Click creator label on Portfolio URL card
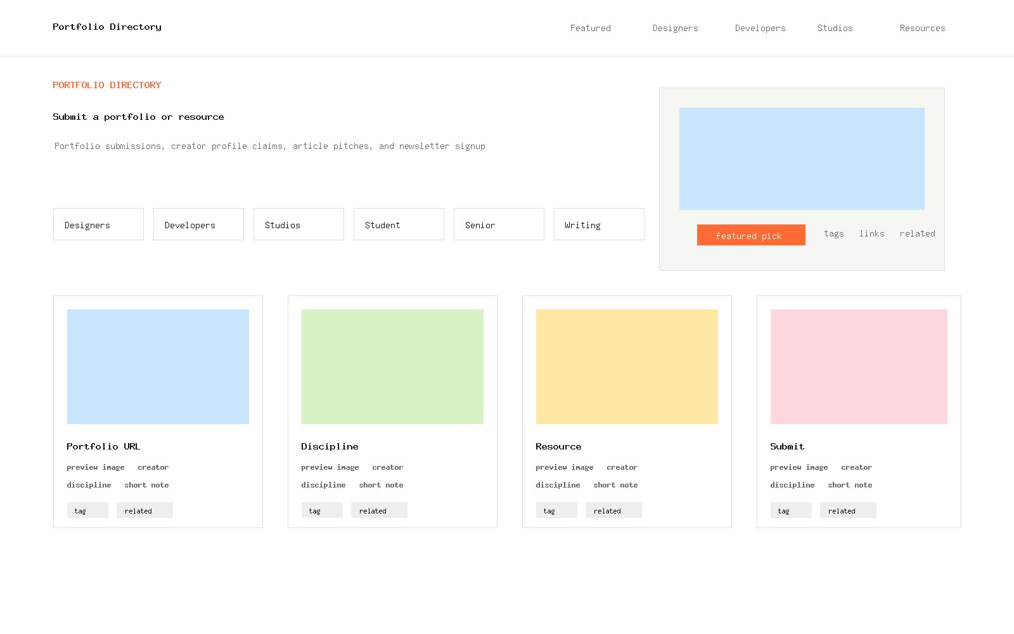Viewport: 1014px width, 634px height. pyautogui.click(x=153, y=467)
